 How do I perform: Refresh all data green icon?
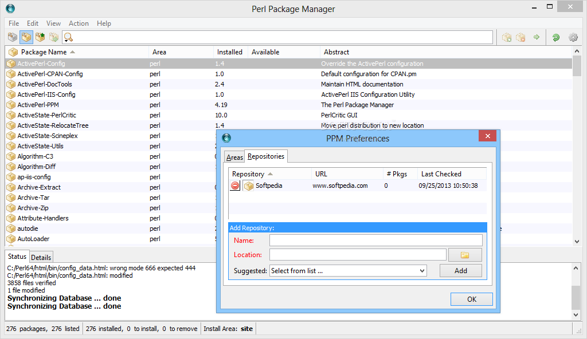556,37
